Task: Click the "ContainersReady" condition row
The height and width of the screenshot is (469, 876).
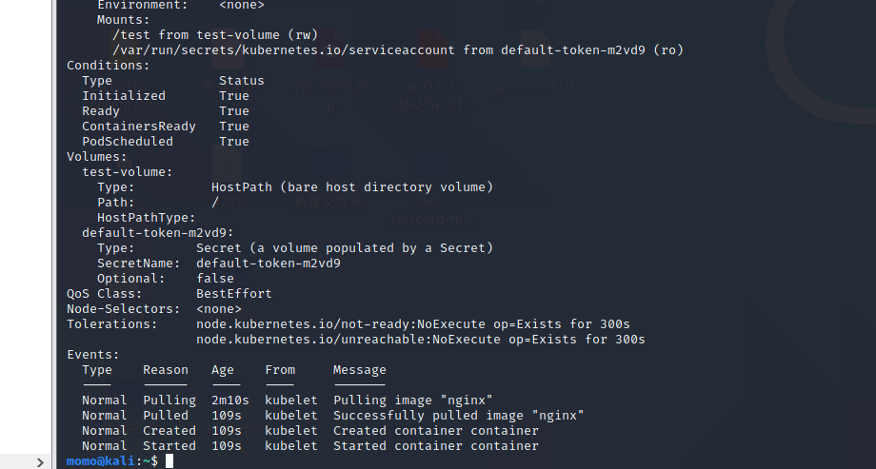Action: coord(138,127)
